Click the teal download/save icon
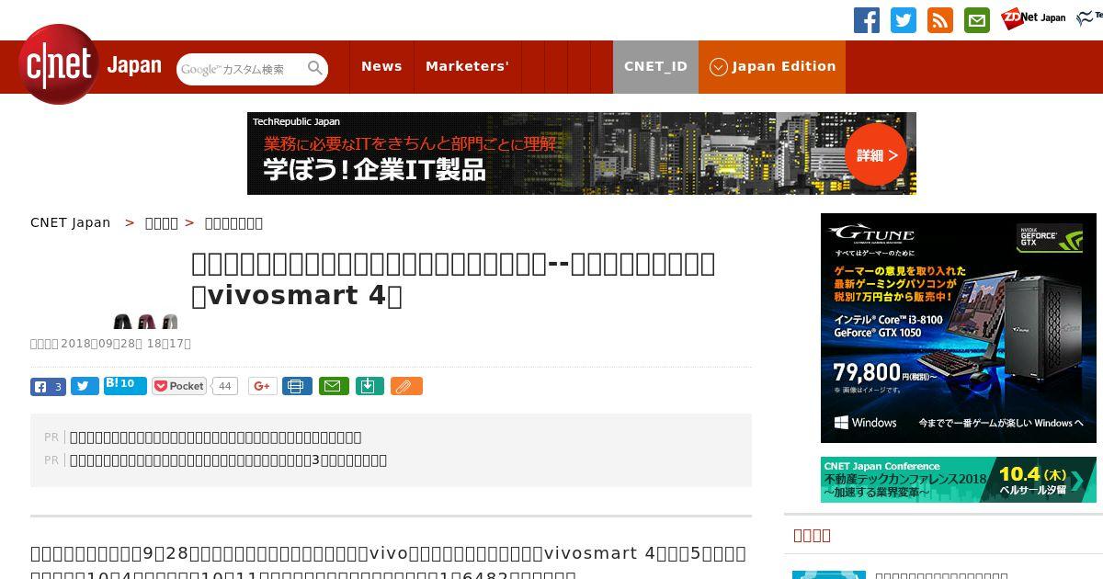This screenshot has width=1103, height=579. coord(369,386)
